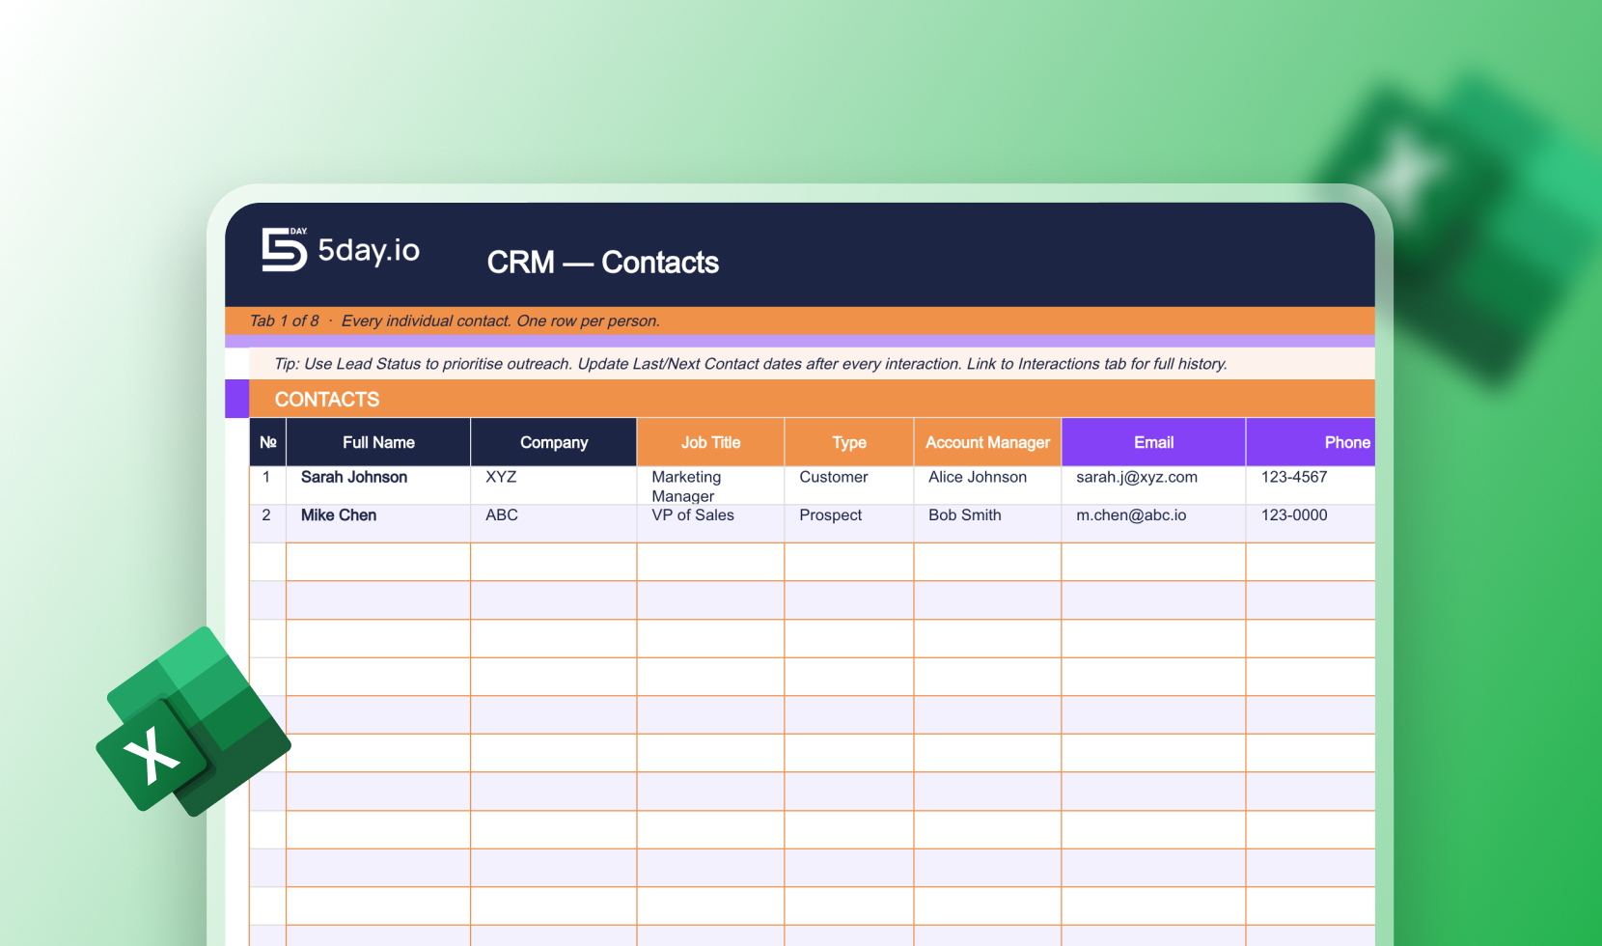1602x946 pixels.
Task: Open the Type cell showing Prospect
Action: [x=830, y=515]
